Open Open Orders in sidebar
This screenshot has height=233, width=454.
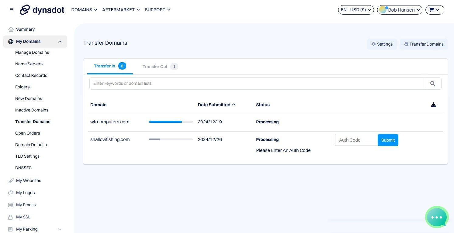pyautogui.click(x=28, y=133)
